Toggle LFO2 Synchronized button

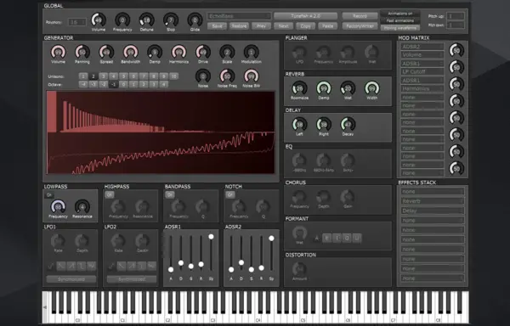coord(132,279)
